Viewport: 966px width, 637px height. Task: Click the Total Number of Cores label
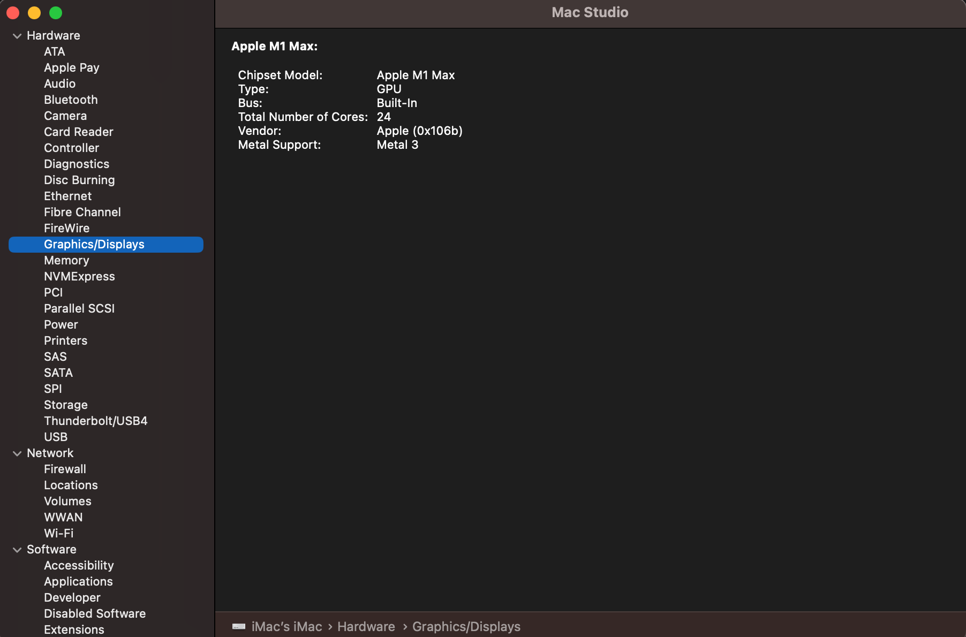tap(303, 117)
